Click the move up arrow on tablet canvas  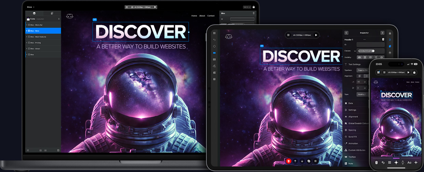(x=295, y=161)
